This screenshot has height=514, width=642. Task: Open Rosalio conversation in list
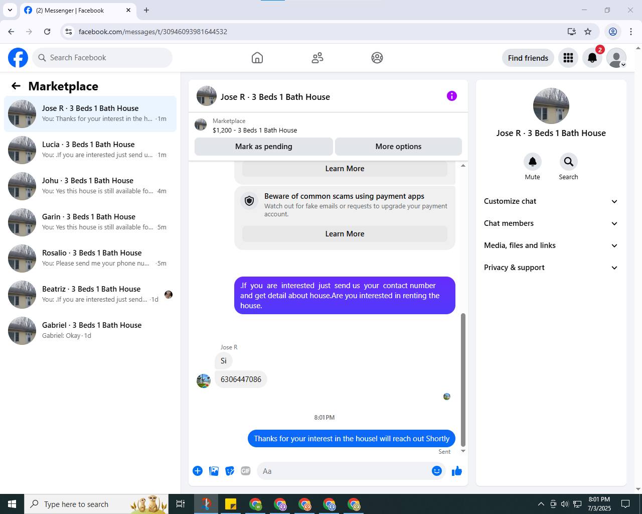point(90,259)
